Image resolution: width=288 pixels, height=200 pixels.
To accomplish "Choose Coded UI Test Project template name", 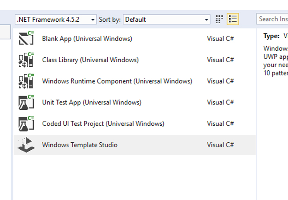I will tap(103, 124).
